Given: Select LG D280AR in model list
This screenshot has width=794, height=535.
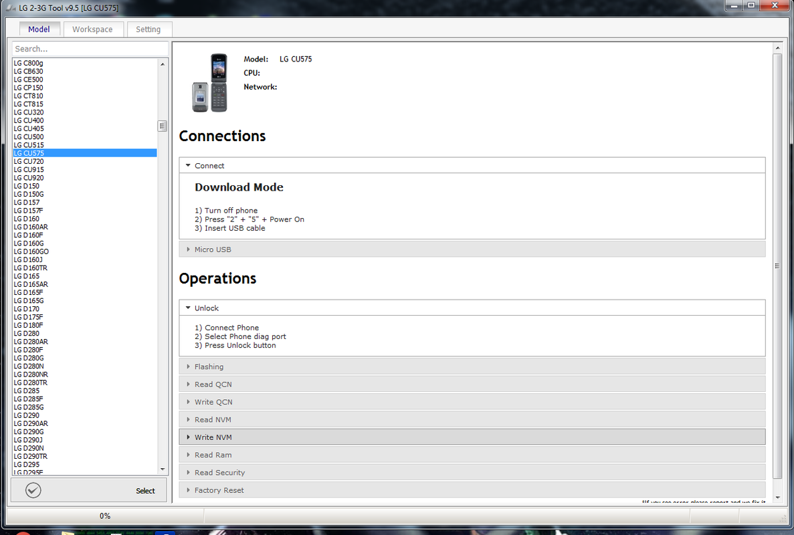Looking at the screenshot, I should click(84, 342).
